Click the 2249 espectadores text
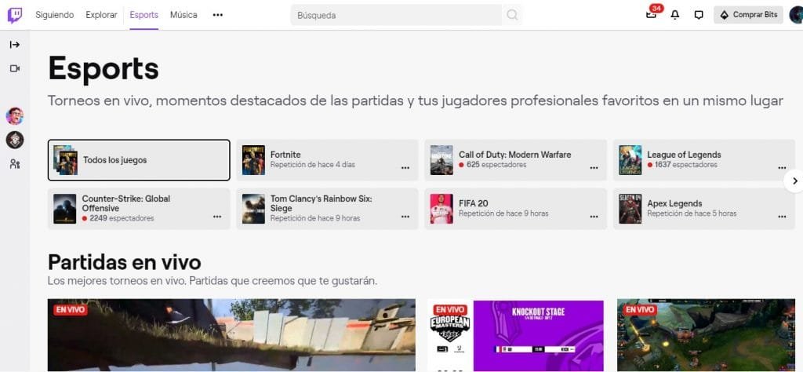 (122, 218)
